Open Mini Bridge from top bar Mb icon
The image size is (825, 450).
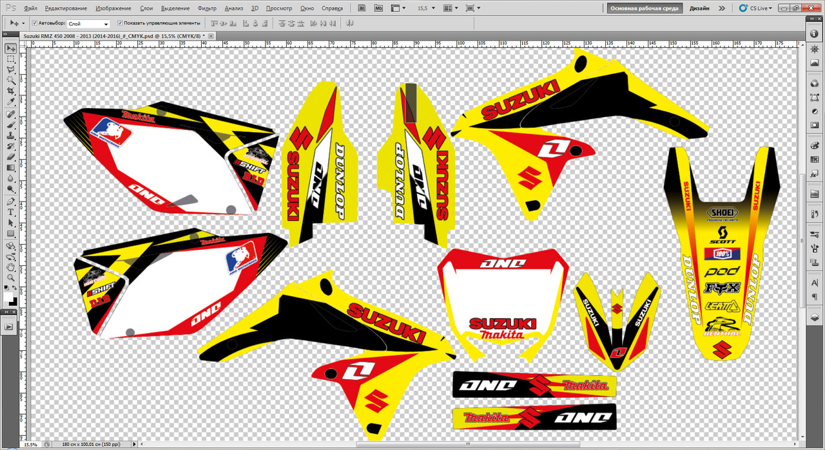click(x=378, y=8)
